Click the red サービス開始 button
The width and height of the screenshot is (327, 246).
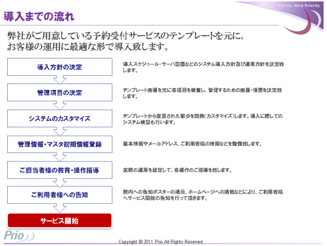click(x=59, y=220)
